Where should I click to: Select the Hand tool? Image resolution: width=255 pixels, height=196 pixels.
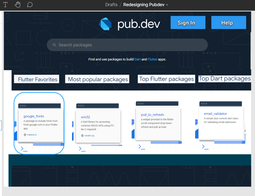tap(17, 5)
